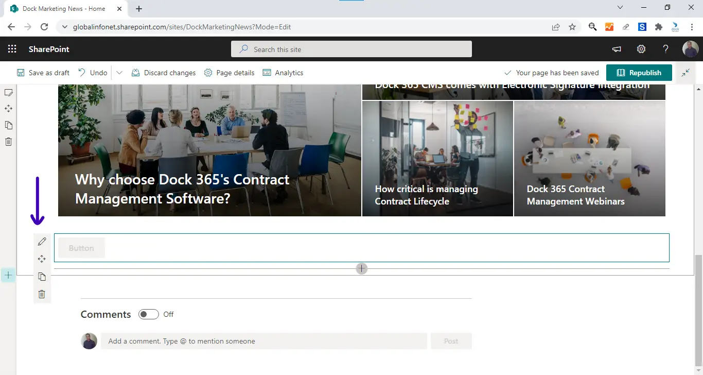Reload the page in the browser
This screenshot has height=375, width=703.
point(44,27)
